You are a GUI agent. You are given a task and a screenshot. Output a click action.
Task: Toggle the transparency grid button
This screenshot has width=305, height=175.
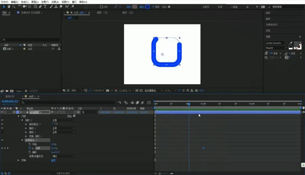click(141, 91)
